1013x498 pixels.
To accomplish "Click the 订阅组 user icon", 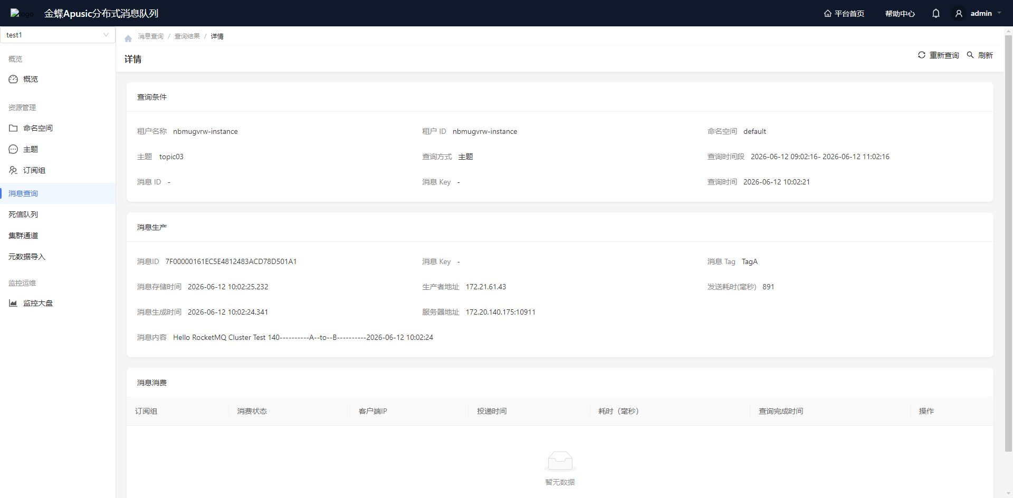I will point(13,170).
